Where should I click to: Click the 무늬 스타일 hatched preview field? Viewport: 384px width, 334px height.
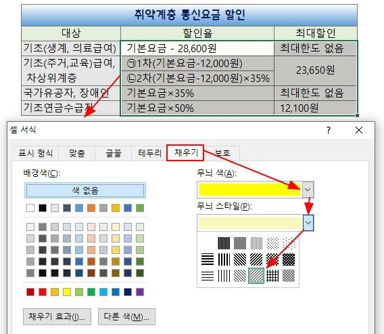[x=250, y=223]
